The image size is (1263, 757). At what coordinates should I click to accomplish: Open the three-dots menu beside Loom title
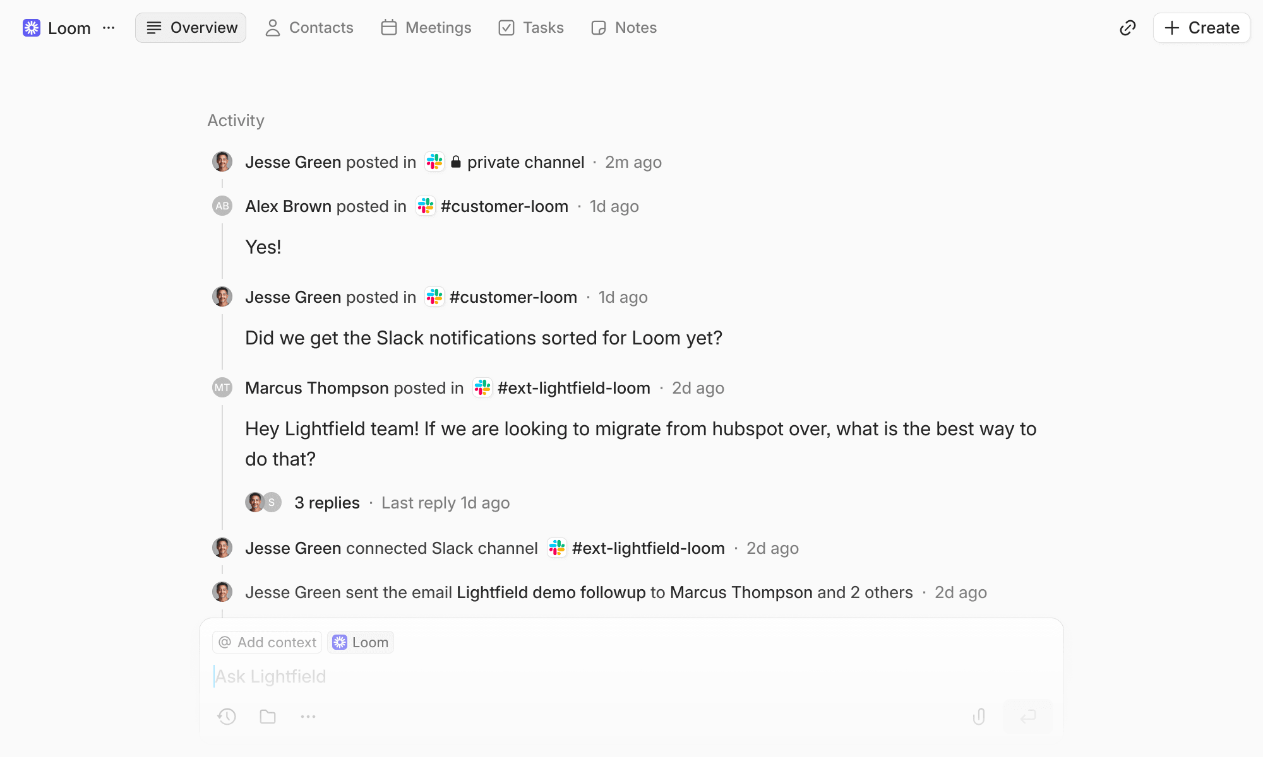(109, 28)
